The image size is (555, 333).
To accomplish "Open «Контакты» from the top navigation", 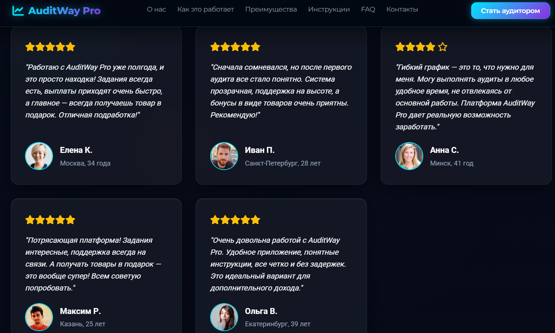I will point(402,9).
